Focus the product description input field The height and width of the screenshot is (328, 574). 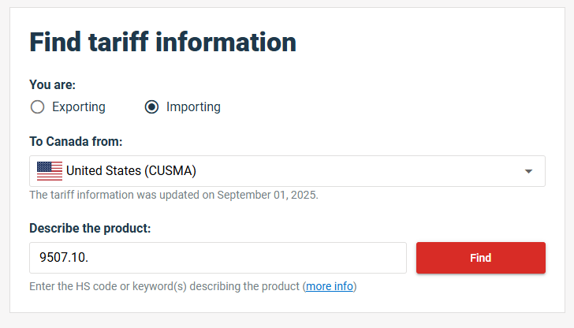(237, 258)
